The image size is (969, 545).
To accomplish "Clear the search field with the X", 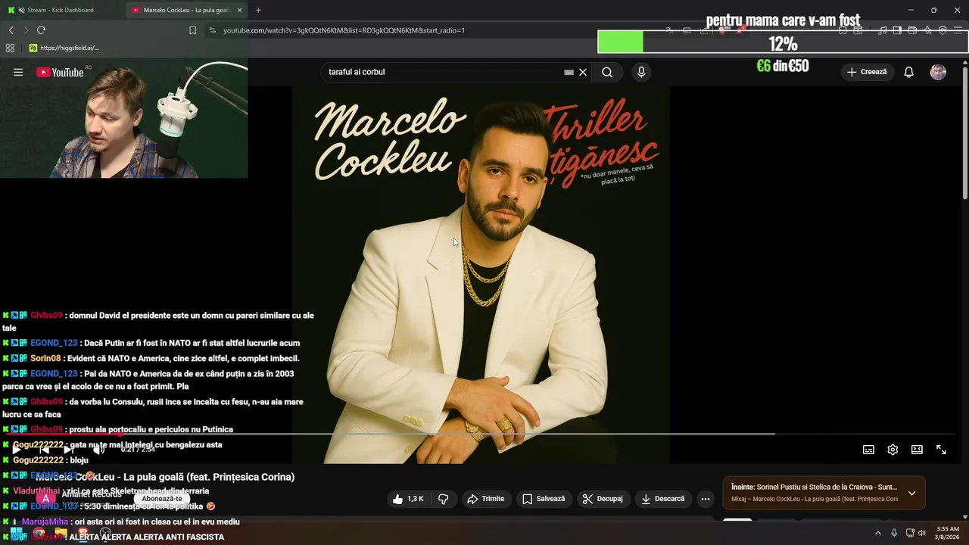I will [x=583, y=72].
